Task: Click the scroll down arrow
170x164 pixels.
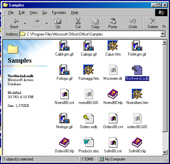Action: (x=165, y=152)
